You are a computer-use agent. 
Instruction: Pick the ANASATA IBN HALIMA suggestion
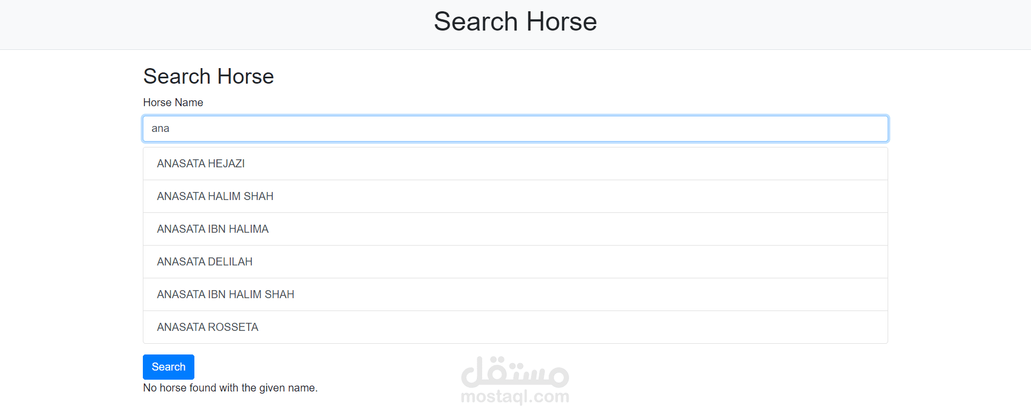pyautogui.click(x=213, y=229)
